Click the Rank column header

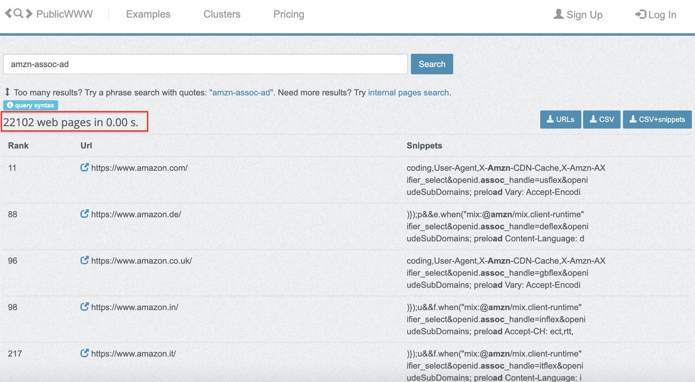pyautogui.click(x=18, y=146)
